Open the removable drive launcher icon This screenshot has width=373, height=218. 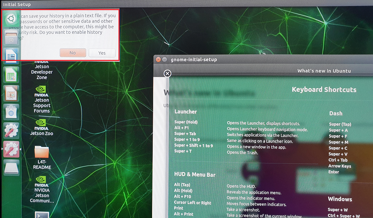pyautogui.click(x=11, y=168)
